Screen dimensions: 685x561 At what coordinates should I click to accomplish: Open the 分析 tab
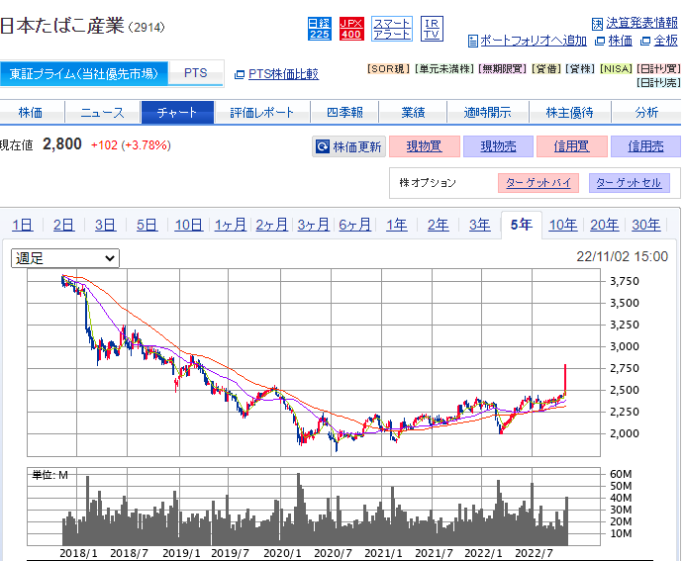pyautogui.click(x=646, y=113)
